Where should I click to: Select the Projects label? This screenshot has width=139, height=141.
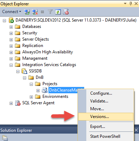50,84
